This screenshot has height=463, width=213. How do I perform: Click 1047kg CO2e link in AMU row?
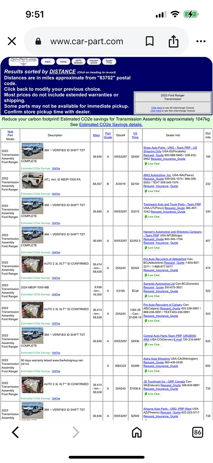[56, 194]
